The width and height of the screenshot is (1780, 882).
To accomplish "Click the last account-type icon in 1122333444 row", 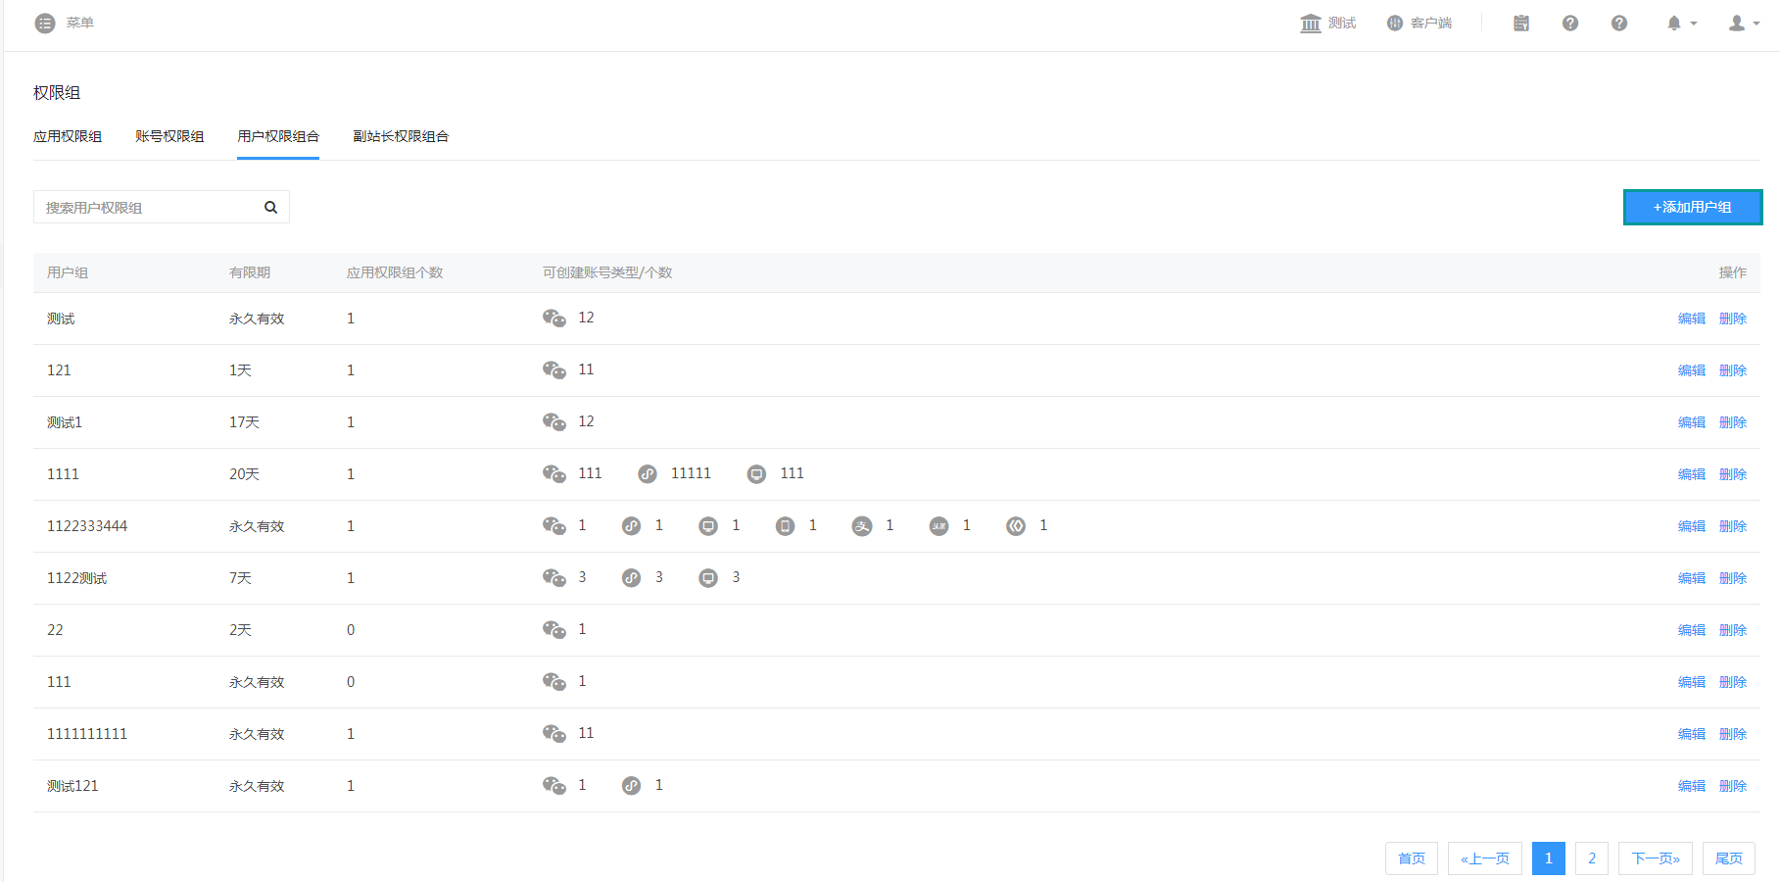I will tap(1016, 526).
